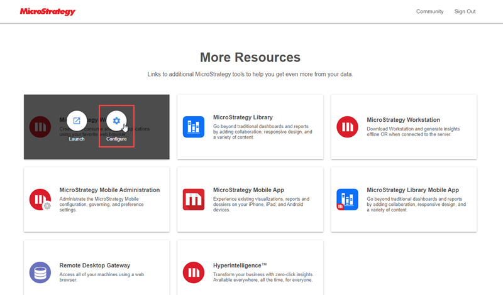Open the MicroStrategy Workstation title

click(403, 120)
